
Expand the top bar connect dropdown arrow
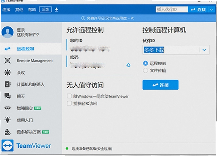[x=212, y=9]
